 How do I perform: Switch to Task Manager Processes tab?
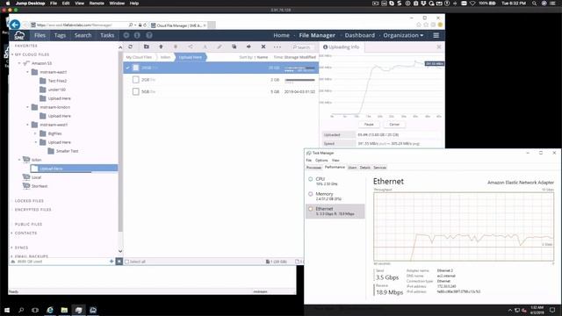313,168
